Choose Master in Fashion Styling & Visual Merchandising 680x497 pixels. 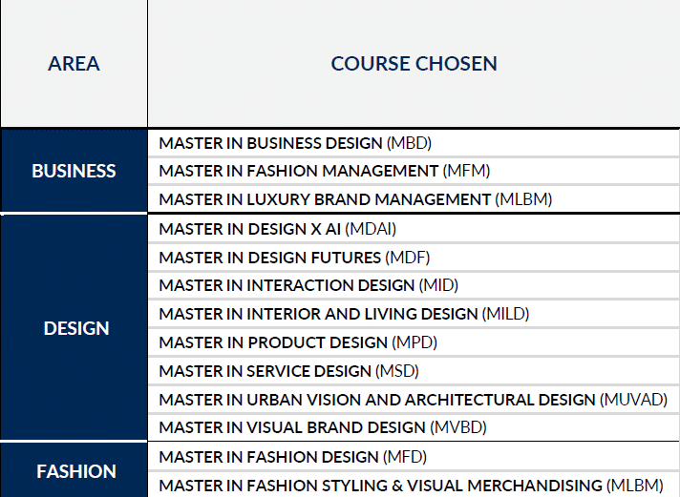[411, 486]
